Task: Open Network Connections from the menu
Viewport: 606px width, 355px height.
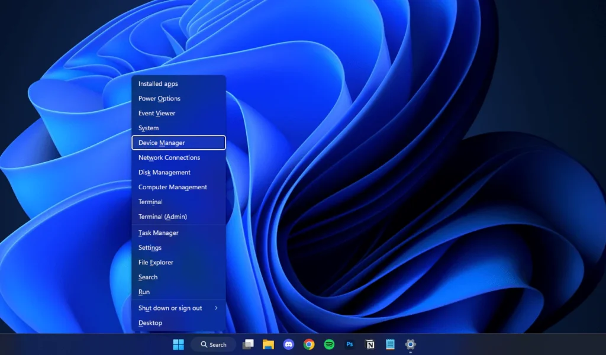Action: (x=169, y=158)
